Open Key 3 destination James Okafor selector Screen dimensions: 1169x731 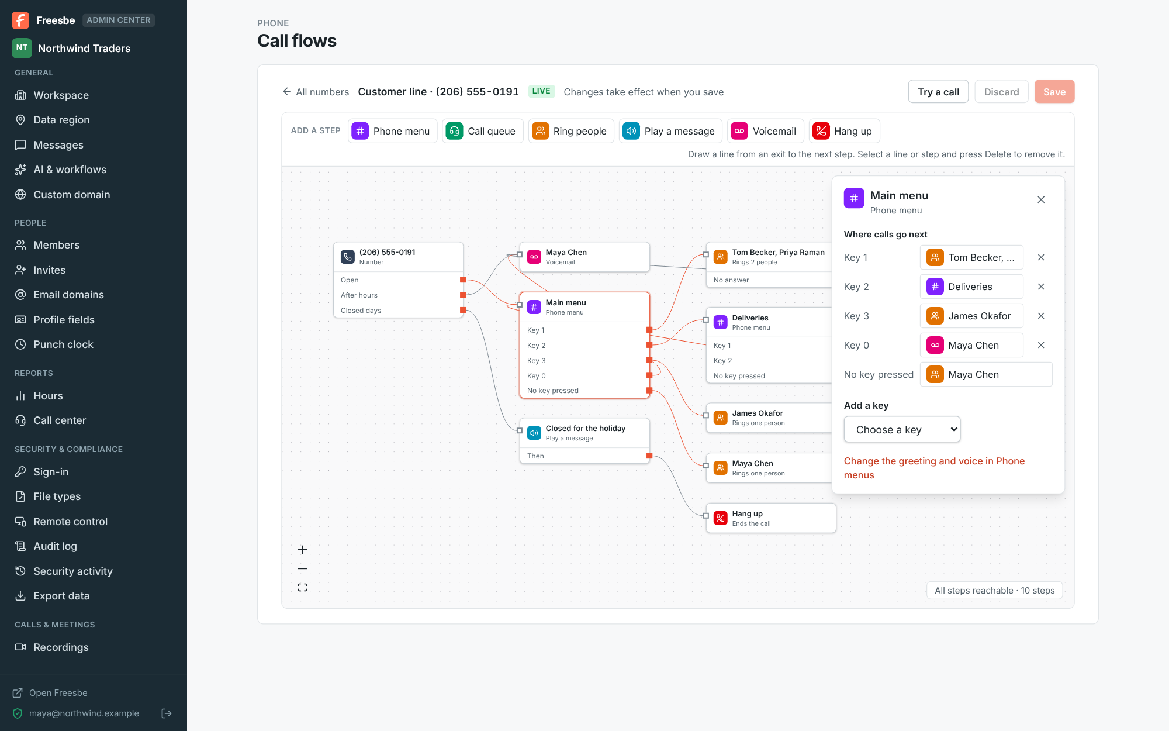point(971,316)
